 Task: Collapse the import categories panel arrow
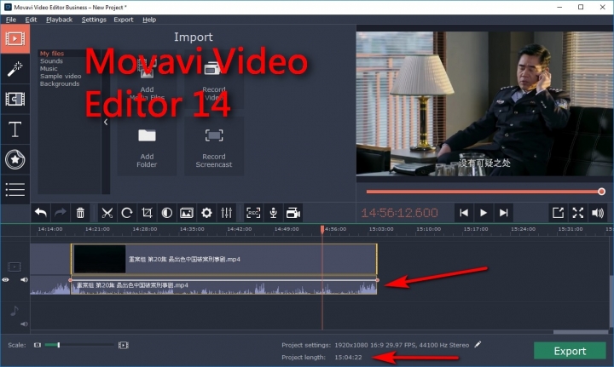(106, 122)
